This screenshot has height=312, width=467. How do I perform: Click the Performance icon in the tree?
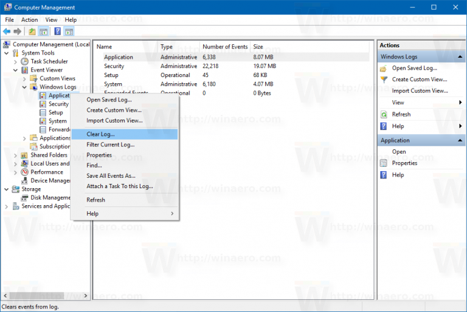pyautogui.click(x=25, y=172)
